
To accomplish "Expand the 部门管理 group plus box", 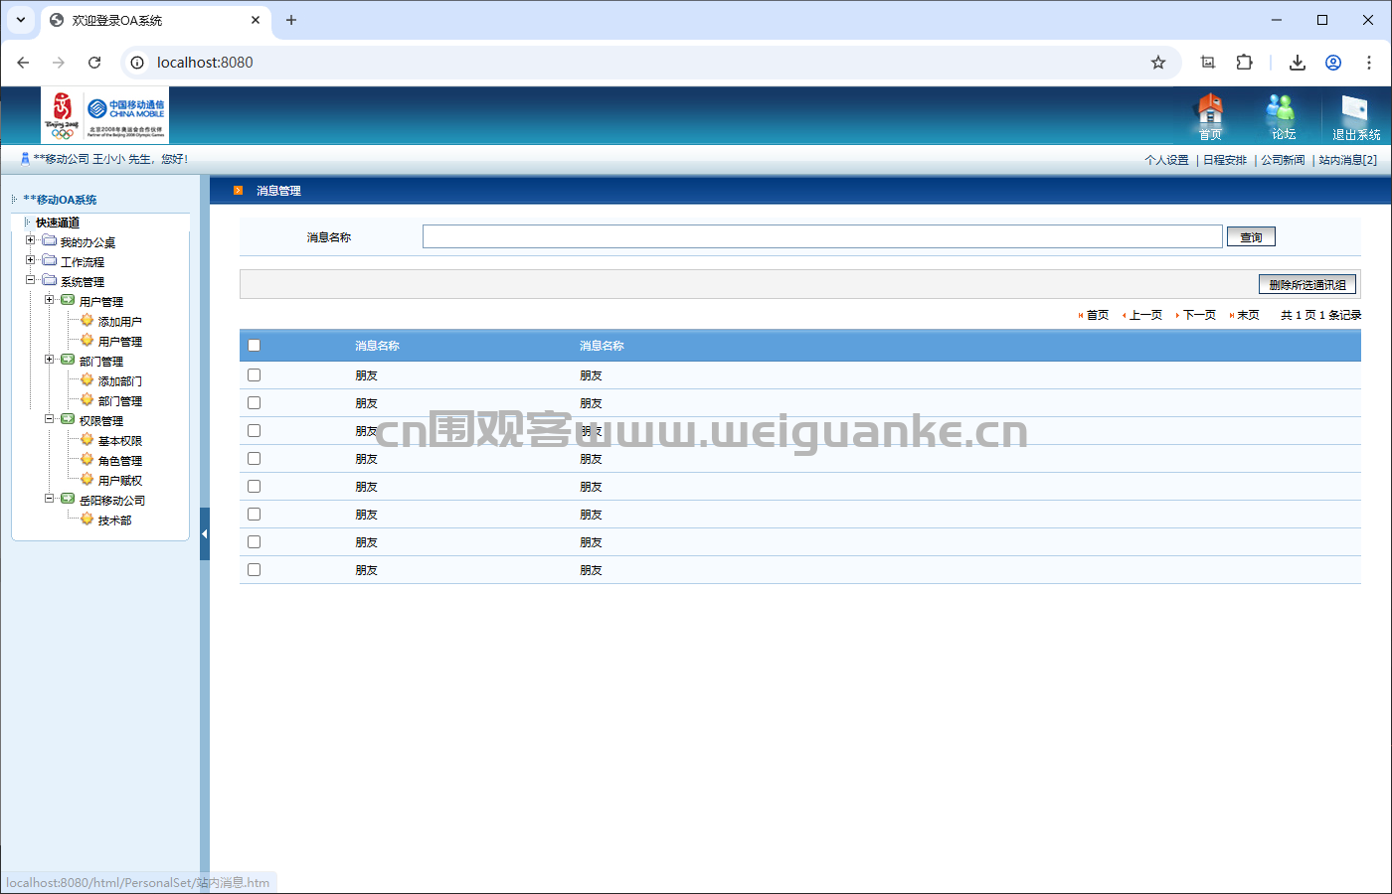I will tap(50, 360).
